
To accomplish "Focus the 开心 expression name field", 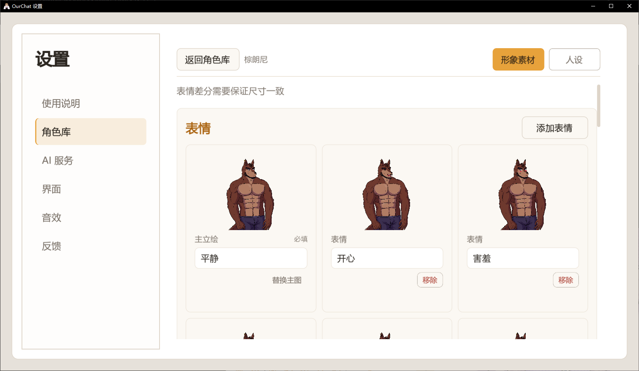I will [x=387, y=258].
